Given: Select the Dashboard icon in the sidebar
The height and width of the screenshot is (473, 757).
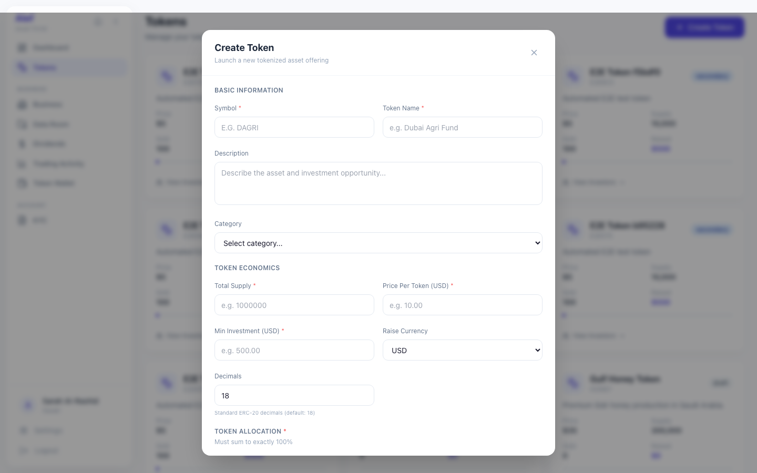Looking at the screenshot, I should (x=22, y=47).
